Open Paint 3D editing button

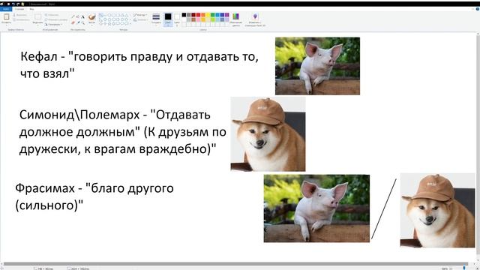255,19
